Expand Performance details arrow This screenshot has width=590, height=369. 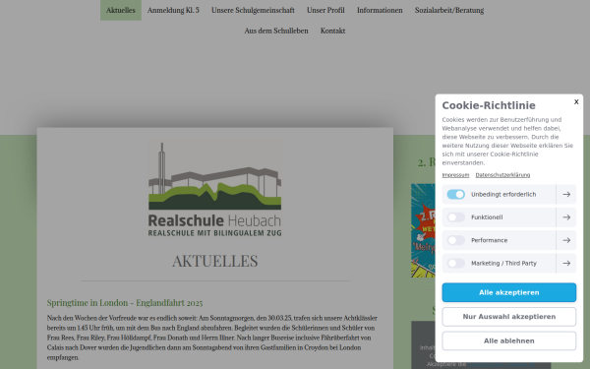point(566,240)
